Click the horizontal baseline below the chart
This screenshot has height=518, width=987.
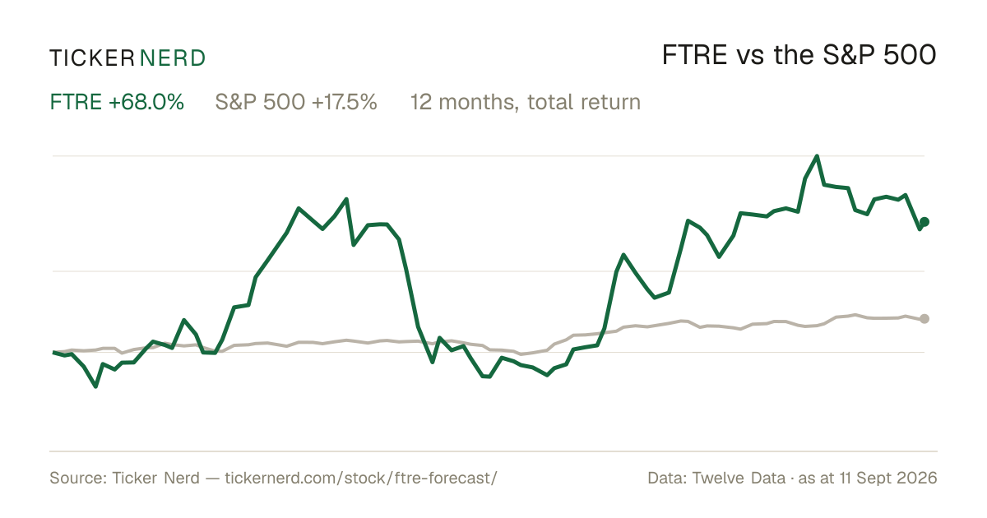pyautogui.click(x=493, y=451)
